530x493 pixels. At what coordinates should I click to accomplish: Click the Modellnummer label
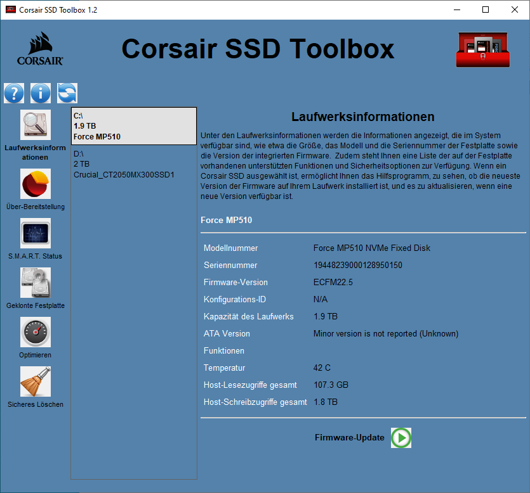coord(231,248)
